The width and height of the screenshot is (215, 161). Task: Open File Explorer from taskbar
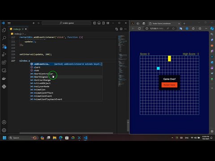pyautogui.click(x=55, y=138)
